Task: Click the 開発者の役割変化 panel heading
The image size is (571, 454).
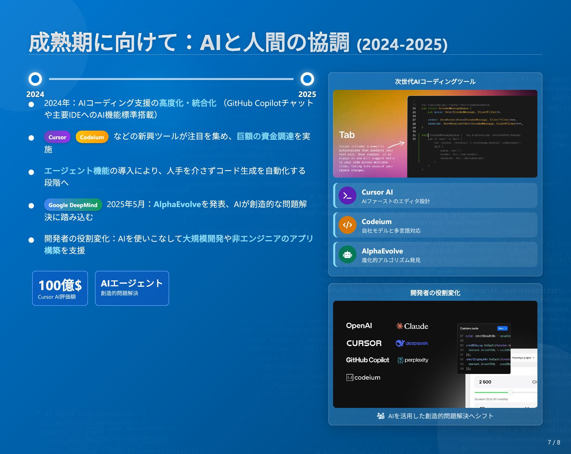Action: tap(435, 293)
